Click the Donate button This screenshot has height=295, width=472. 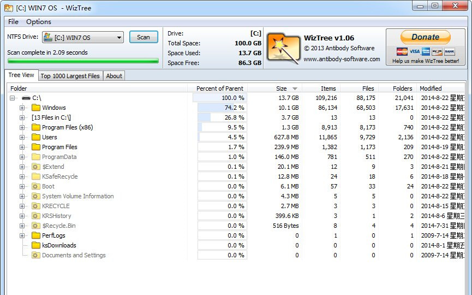pyautogui.click(x=425, y=37)
